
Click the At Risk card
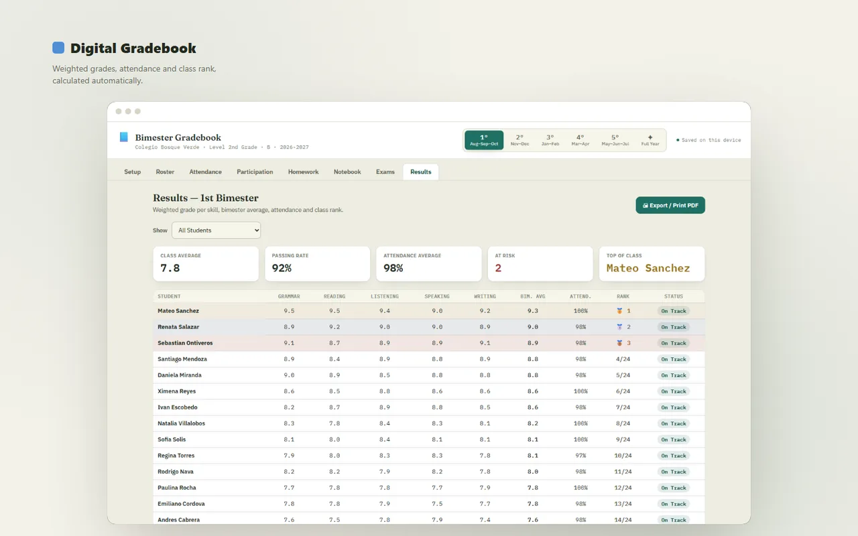540,263
